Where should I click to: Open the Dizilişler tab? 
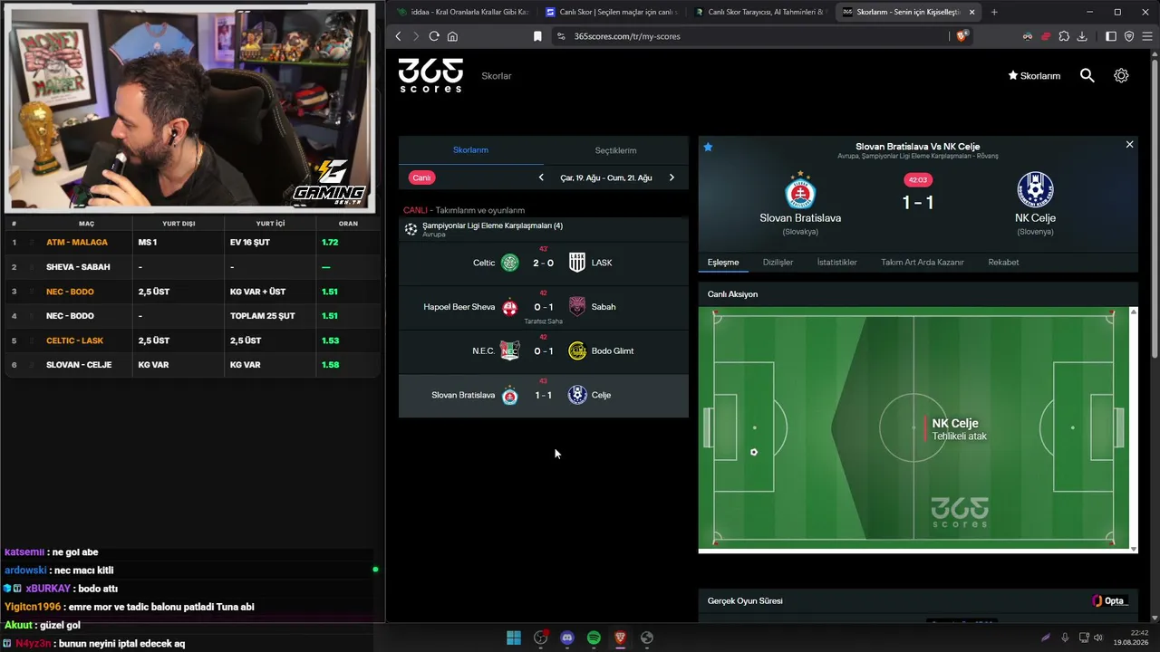coord(778,263)
